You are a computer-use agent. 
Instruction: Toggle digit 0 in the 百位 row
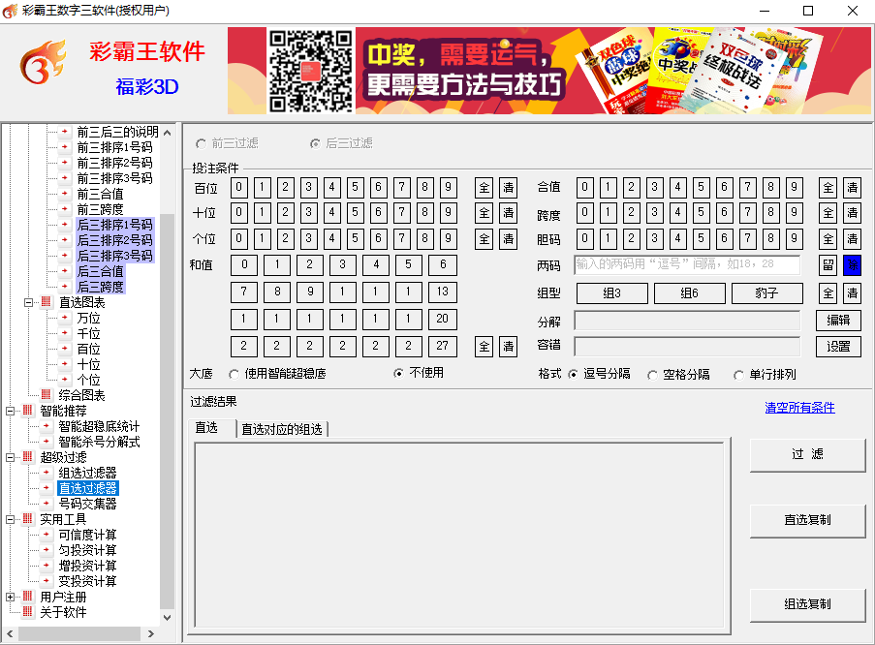pyautogui.click(x=238, y=188)
